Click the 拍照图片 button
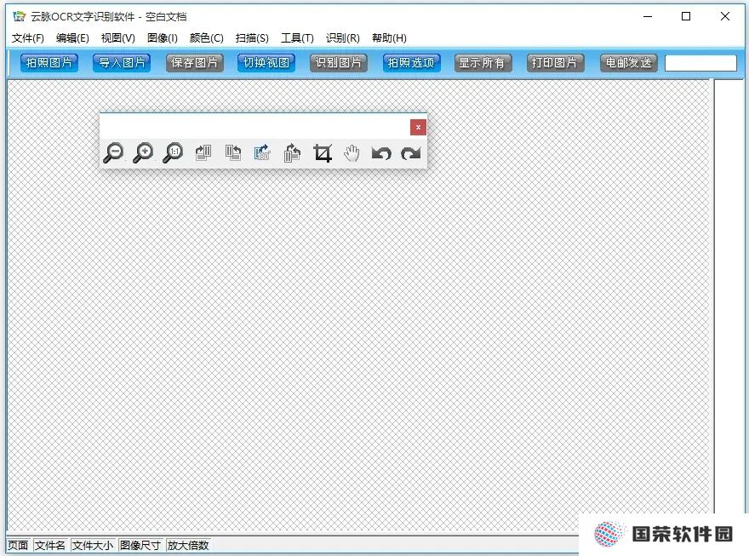Viewport: 749px width, 556px height. [49, 62]
